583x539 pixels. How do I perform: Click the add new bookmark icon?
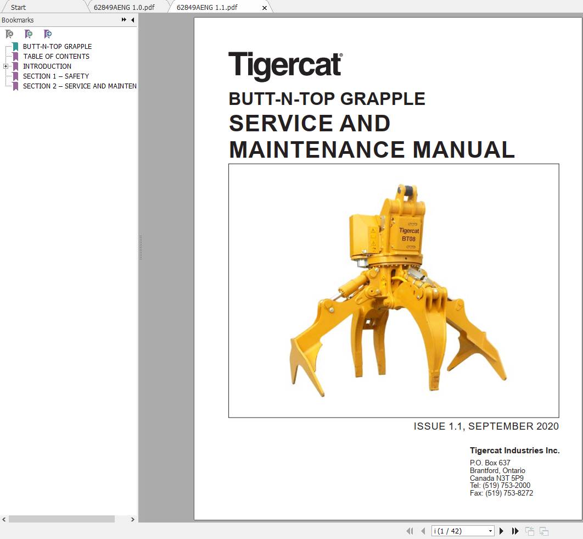(29, 34)
